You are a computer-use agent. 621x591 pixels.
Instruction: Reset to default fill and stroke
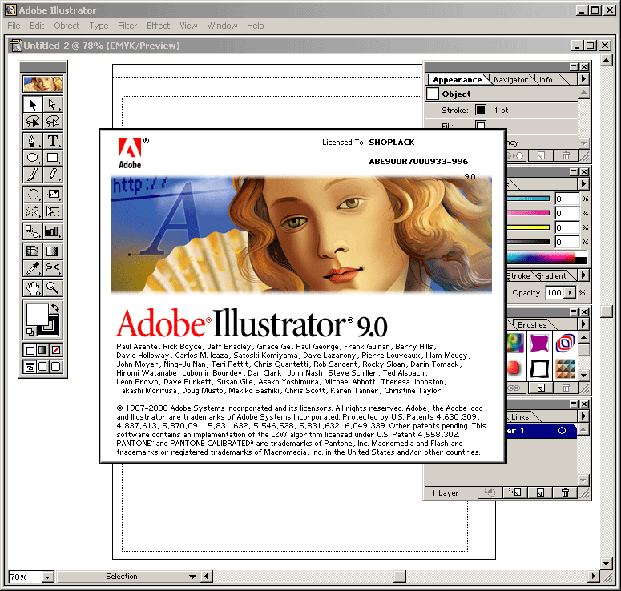pos(30,332)
